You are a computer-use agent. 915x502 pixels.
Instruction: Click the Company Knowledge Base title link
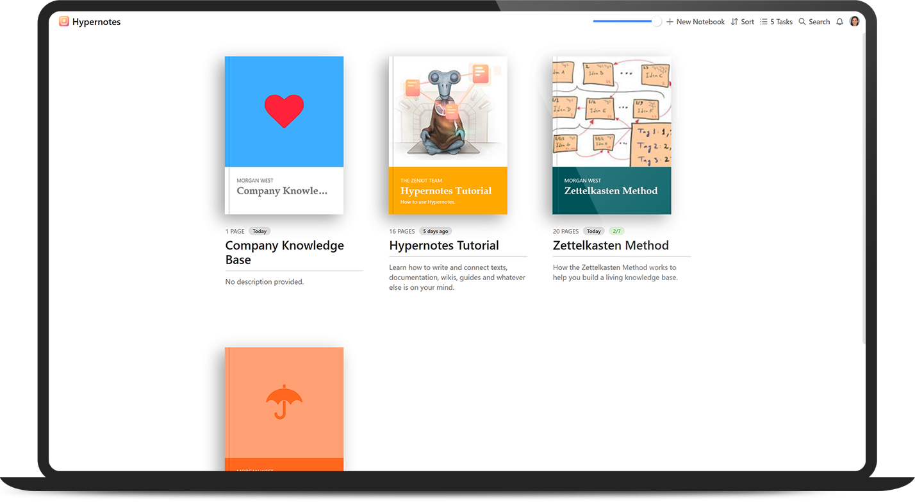[x=284, y=253]
